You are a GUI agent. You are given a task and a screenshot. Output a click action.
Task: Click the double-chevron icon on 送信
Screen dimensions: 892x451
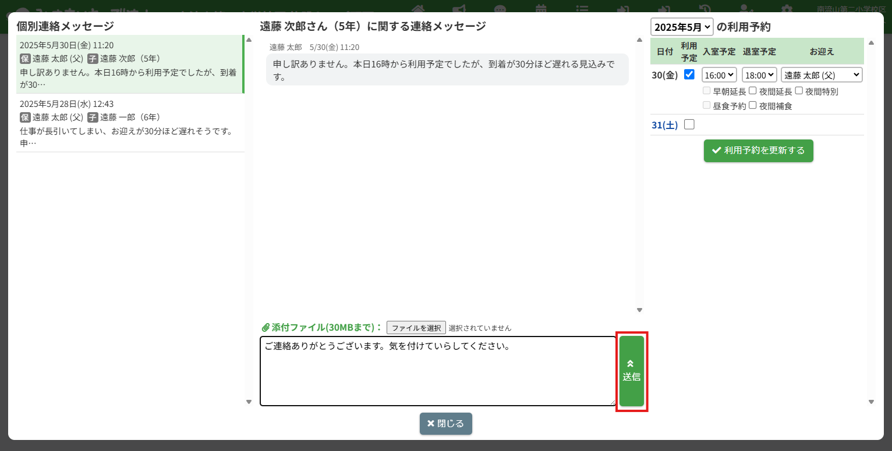coord(631,364)
